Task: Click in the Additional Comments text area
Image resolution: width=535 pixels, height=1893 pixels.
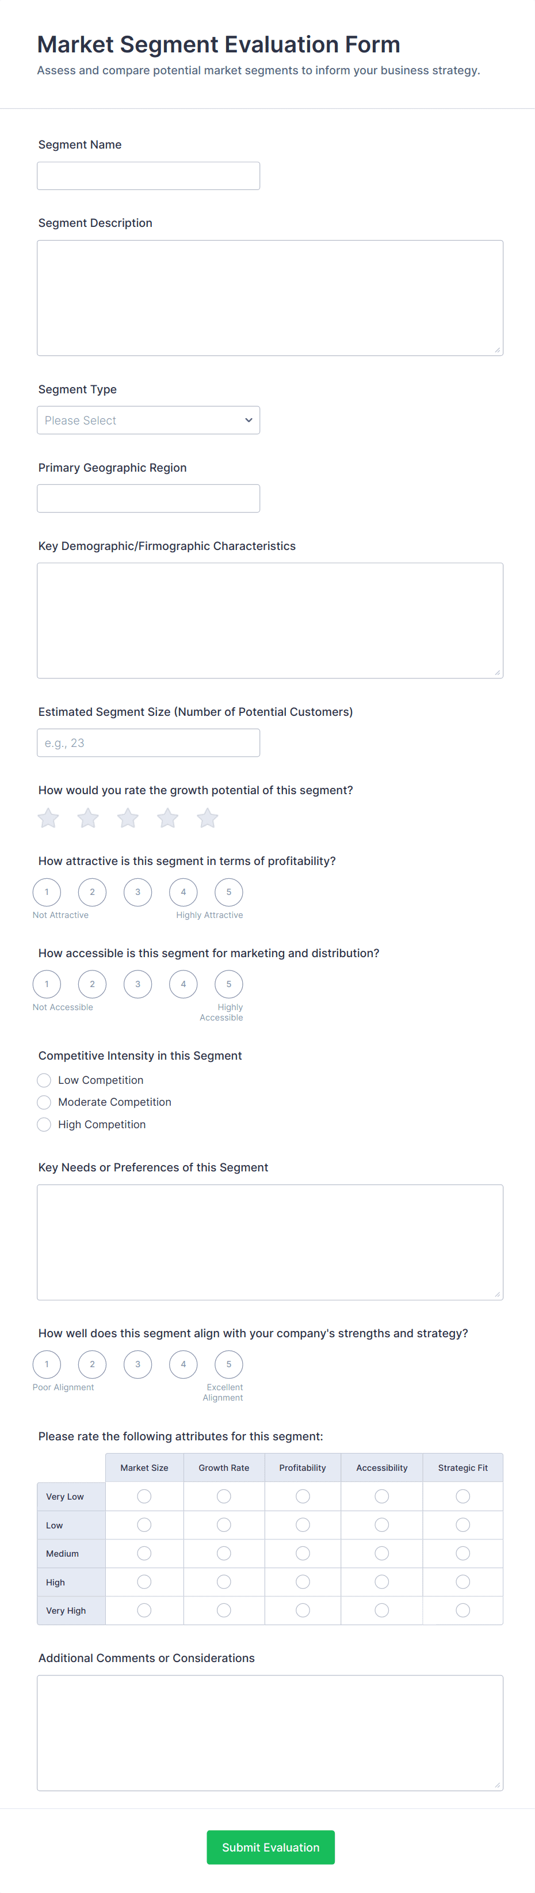Action: click(x=270, y=1733)
